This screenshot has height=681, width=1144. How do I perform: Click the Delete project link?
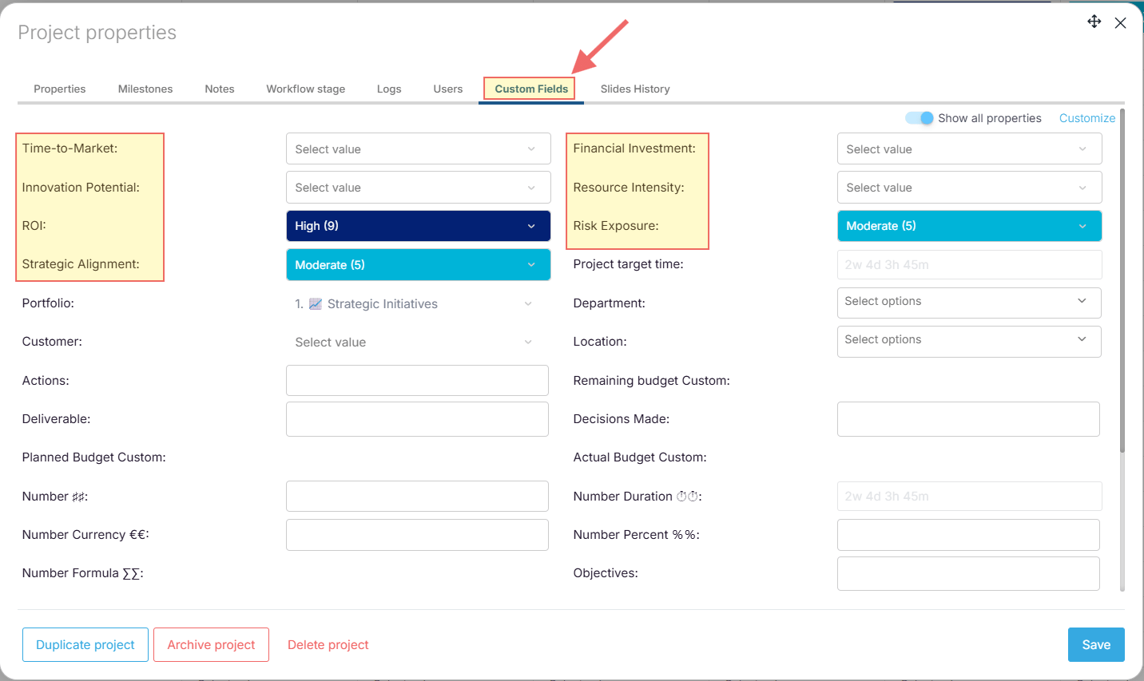click(x=328, y=645)
